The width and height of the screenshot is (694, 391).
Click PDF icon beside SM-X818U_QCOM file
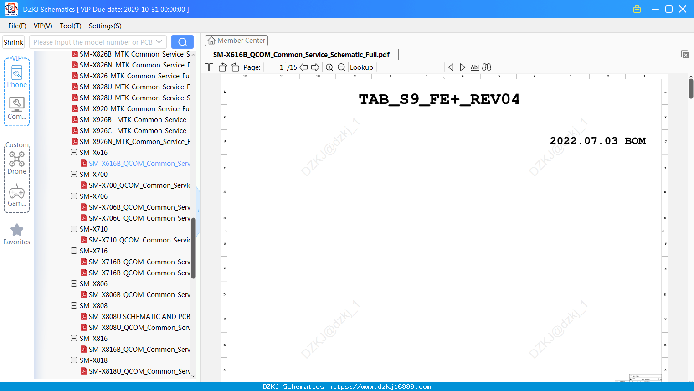84,371
